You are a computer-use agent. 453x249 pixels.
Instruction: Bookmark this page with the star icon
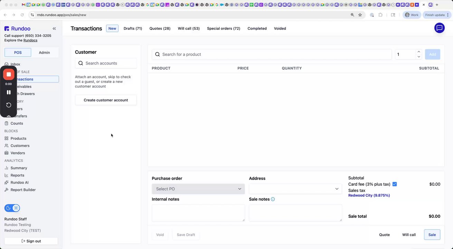[360, 15]
